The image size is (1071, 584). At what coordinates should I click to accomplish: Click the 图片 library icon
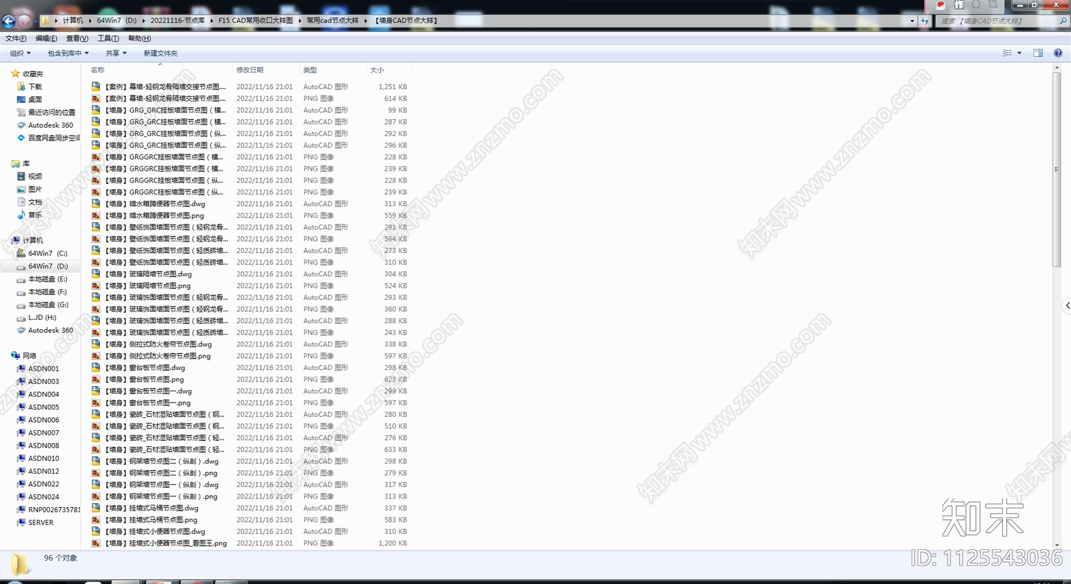point(21,189)
